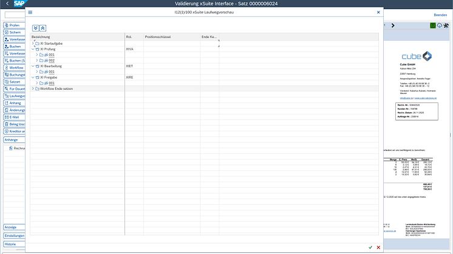Expand node 001 under XI Prüfung
This screenshot has height=254, width=453.
click(37, 55)
